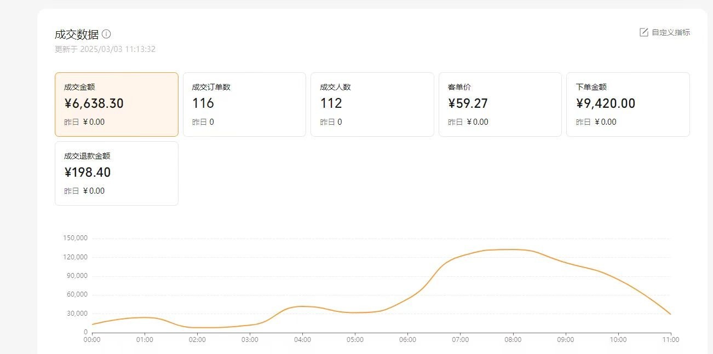
Task: Select the 成交人数 metric card
Action: coord(372,104)
